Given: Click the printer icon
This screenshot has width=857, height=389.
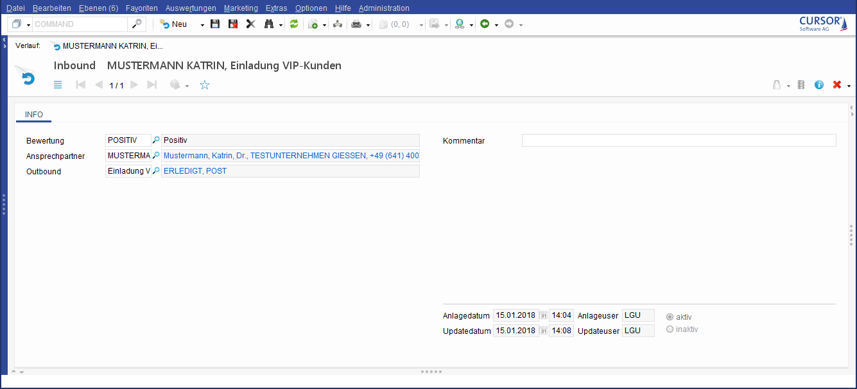Looking at the screenshot, I should pyautogui.click(x=356, y=24).
